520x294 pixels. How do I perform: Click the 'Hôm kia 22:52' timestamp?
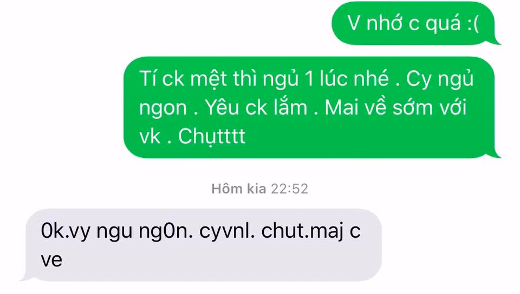tap(260, 189)
